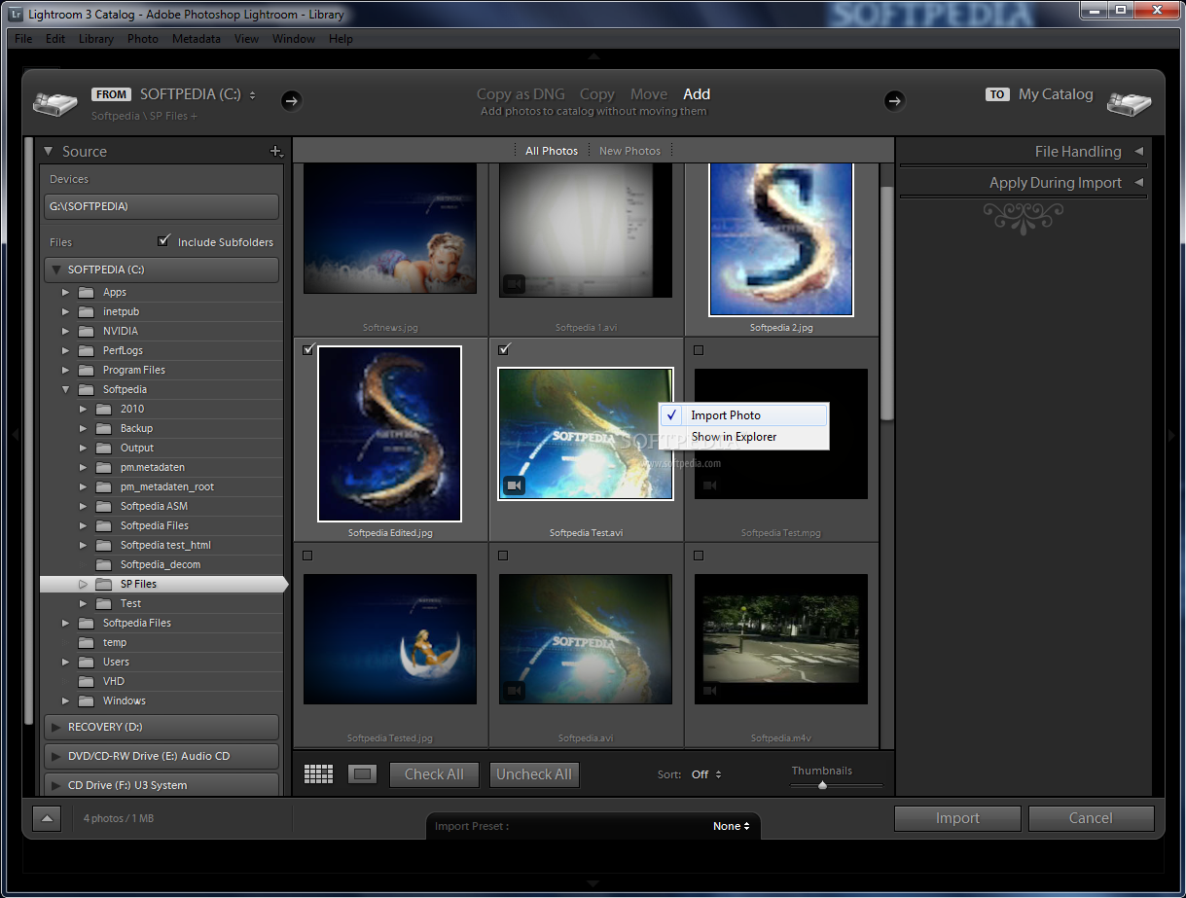
Task: Click the Import button
Action: click(956, 818)
